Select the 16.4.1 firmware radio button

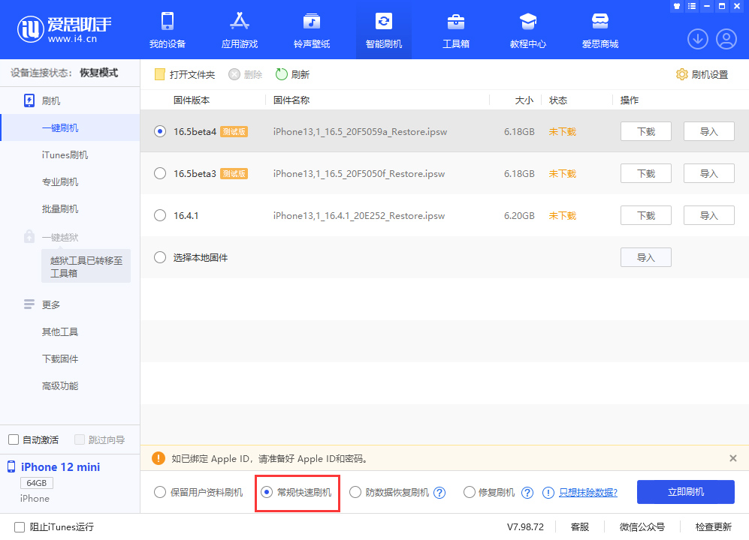point(159,215)
